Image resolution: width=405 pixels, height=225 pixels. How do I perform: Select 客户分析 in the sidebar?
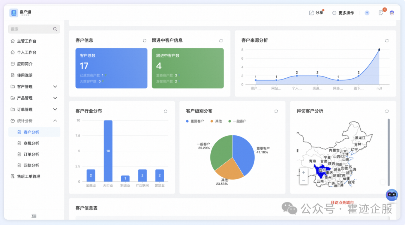34,132
